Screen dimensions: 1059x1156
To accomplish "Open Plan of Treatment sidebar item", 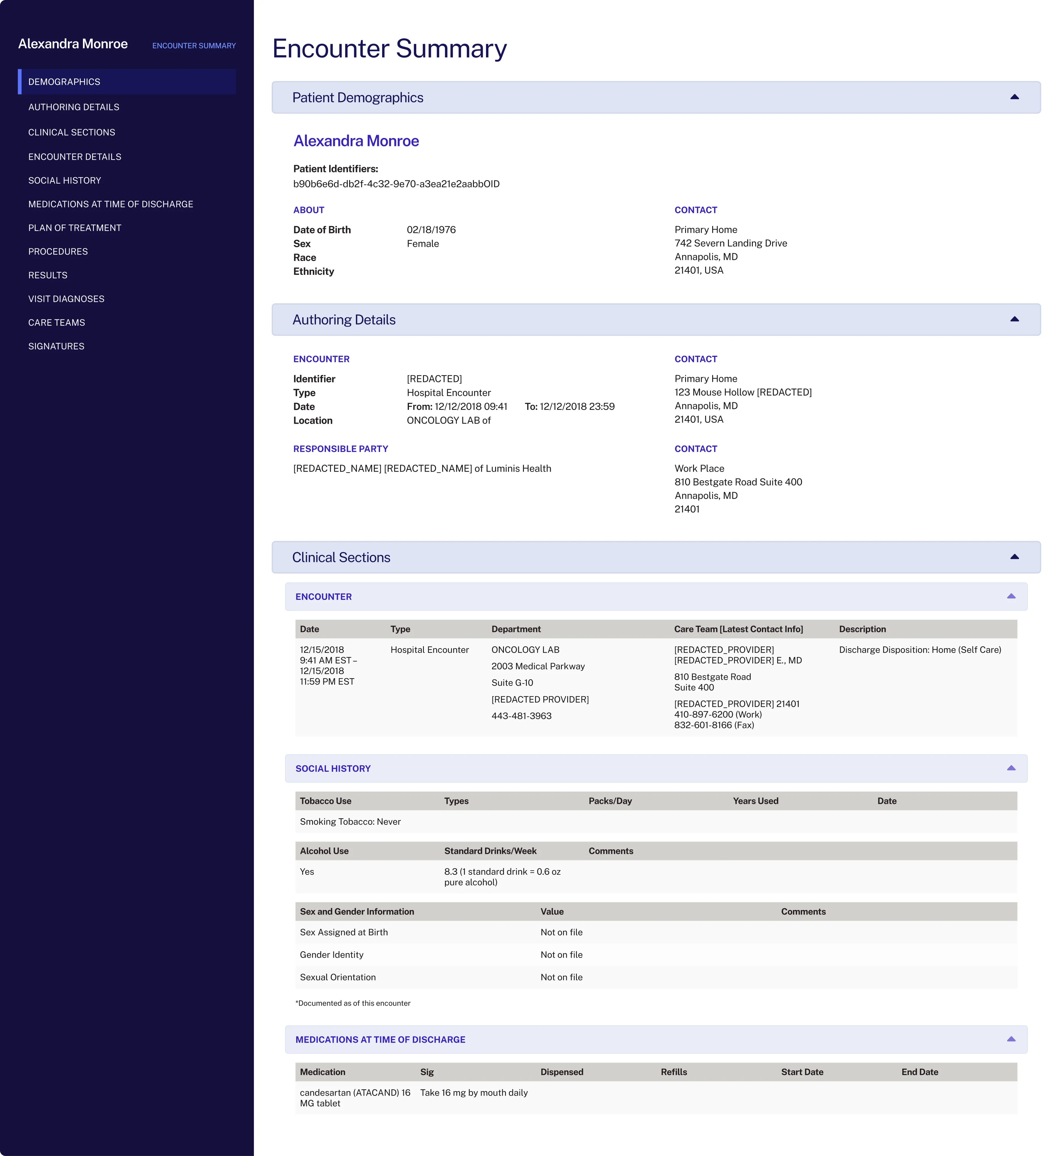I will pyautogui.click(x=74, y=228).
